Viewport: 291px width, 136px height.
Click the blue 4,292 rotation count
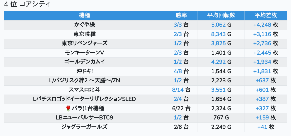pyautogui.click(x=218, y=62)
